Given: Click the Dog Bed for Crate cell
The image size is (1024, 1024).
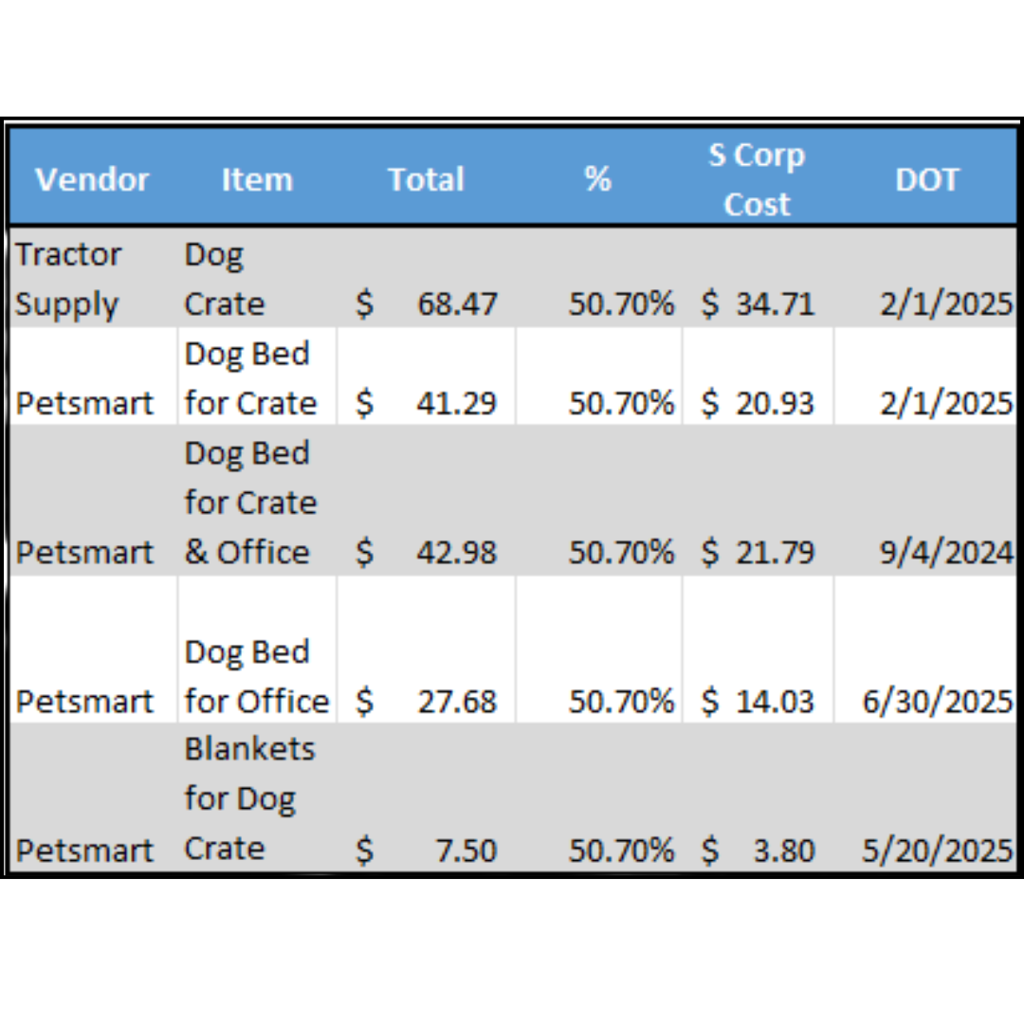Looking at the screenshot, I should (x=250, y=378).
